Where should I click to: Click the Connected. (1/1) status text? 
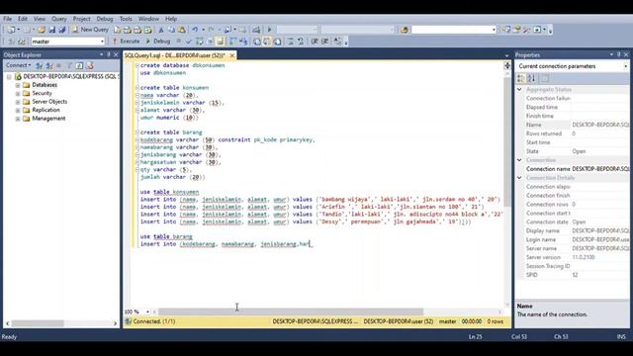pyautogui.click(x=154, y=321)
